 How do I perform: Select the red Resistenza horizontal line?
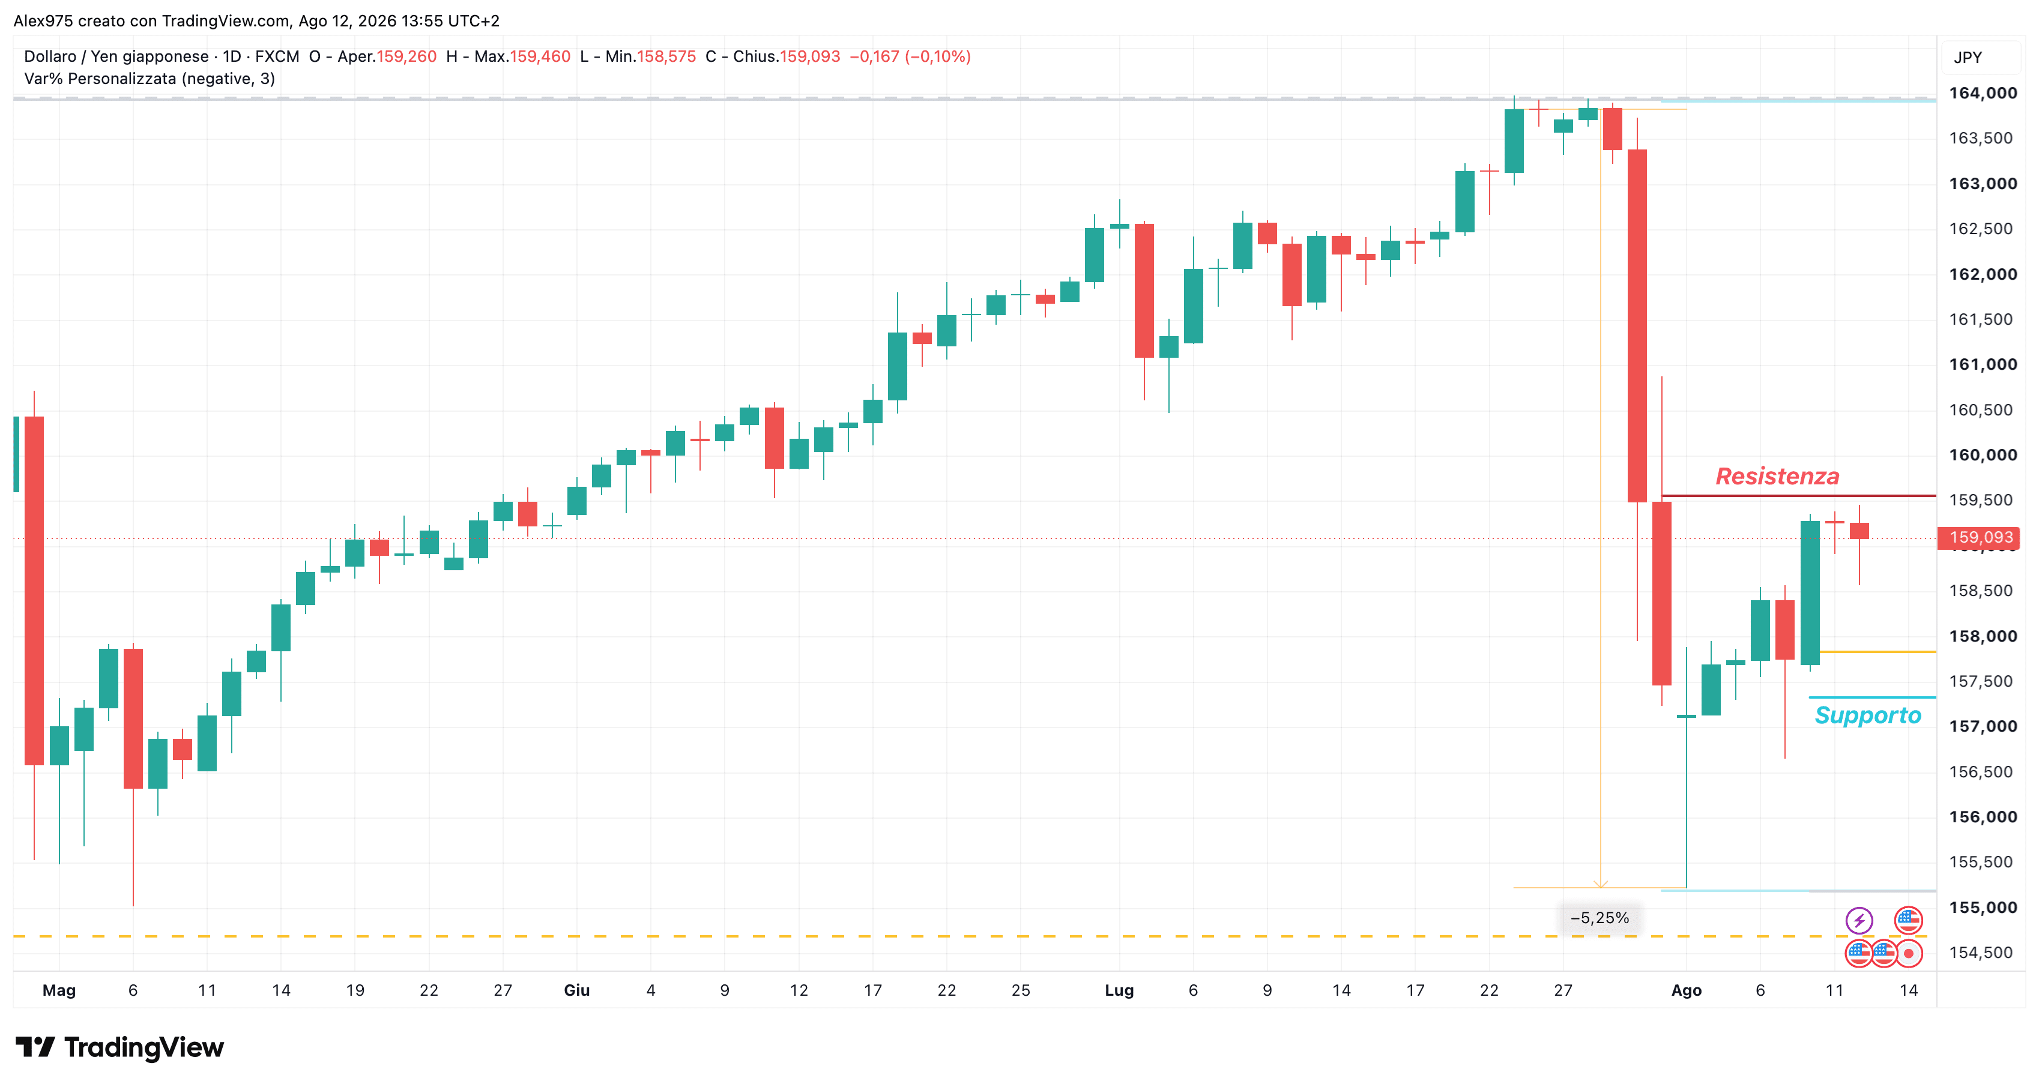click(x=1798, y=496)
